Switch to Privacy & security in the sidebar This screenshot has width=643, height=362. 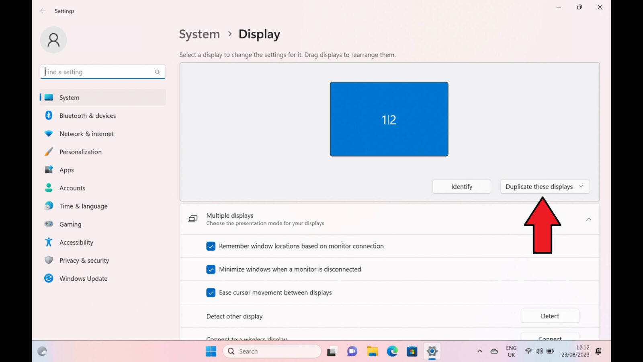49,260
